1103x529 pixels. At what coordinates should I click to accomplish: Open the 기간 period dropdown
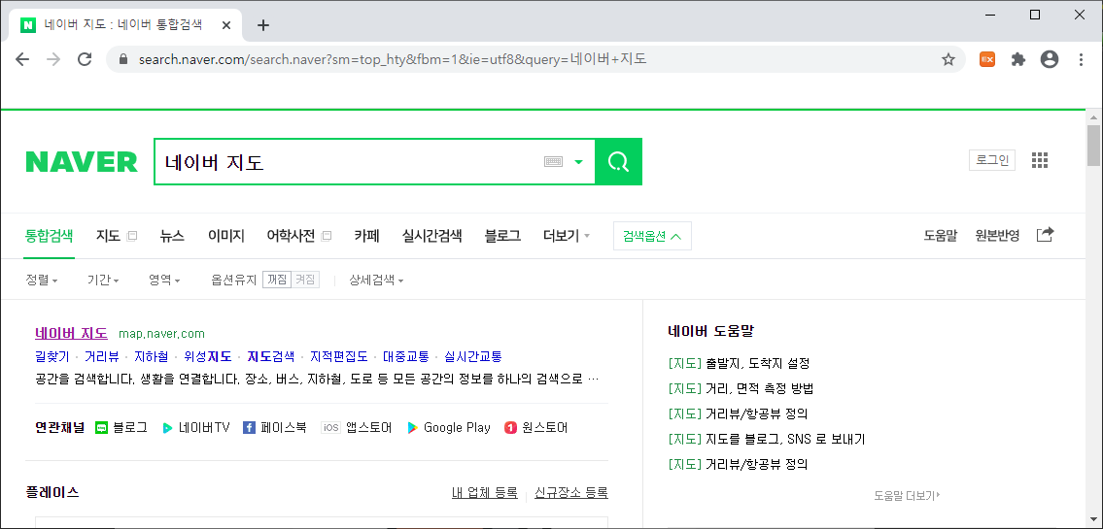pos(103,281)
